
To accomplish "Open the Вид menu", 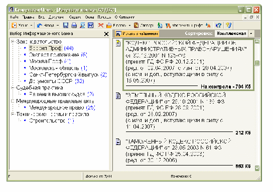I will [x=42, y=17].
